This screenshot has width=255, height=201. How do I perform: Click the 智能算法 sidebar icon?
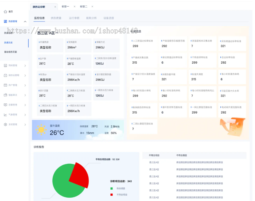(5, 95)
